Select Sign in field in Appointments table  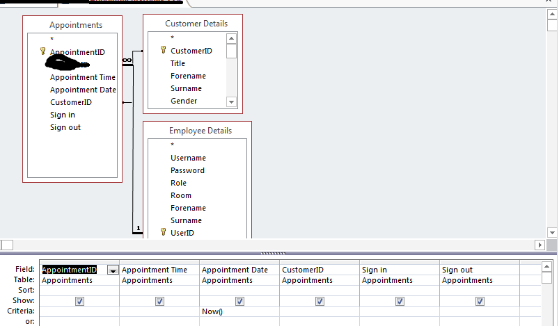pyautogui.click(x=63, y=115)
